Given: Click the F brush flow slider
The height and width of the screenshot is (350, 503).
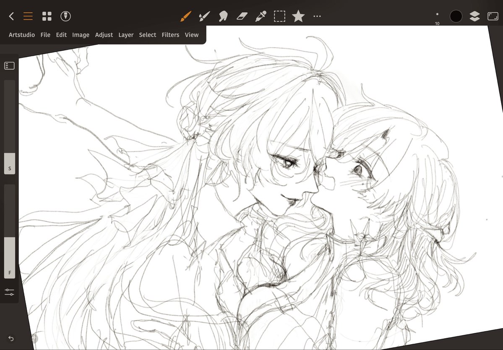Looking at the screenshot, I should click(x=9, y=231).
